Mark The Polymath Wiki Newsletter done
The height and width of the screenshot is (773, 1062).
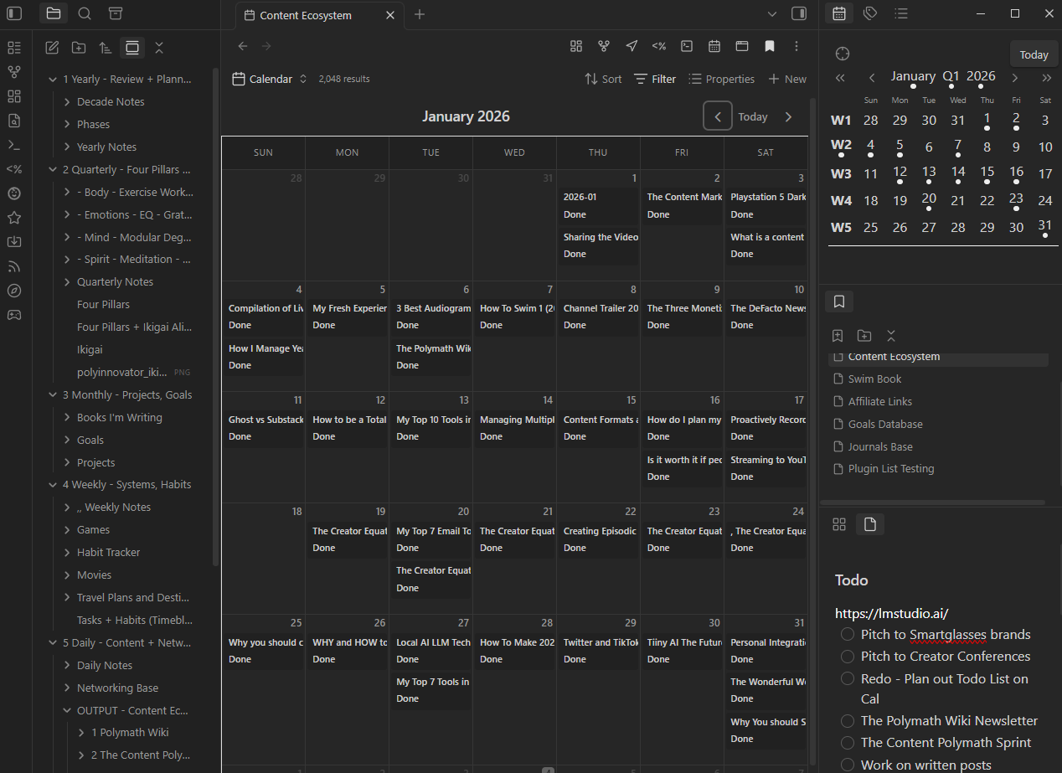pos(848,721)
